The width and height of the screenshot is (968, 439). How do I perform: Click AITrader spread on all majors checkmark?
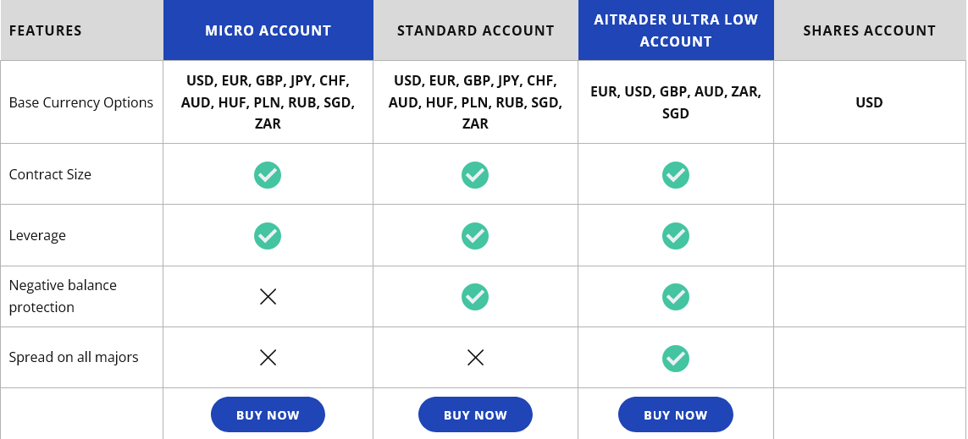pyautogui.click(x=675, y=359)
